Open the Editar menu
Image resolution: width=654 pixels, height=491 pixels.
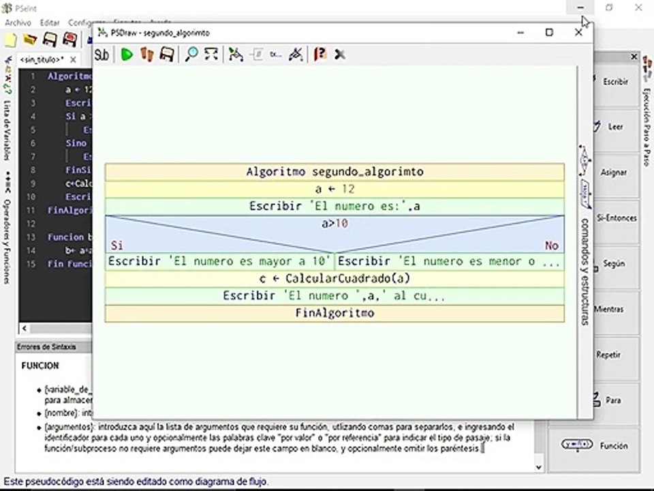tap(50, 23)
